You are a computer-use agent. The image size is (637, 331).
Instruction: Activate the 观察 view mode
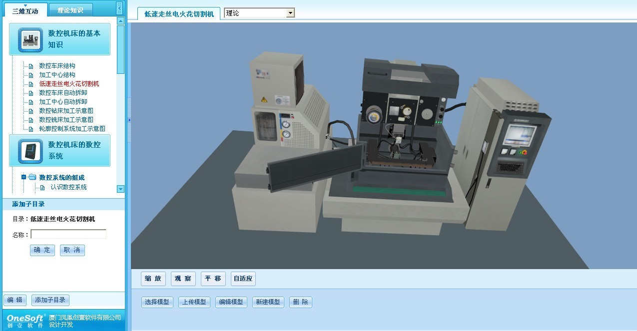pyautogui.click(x=183, y=279)
